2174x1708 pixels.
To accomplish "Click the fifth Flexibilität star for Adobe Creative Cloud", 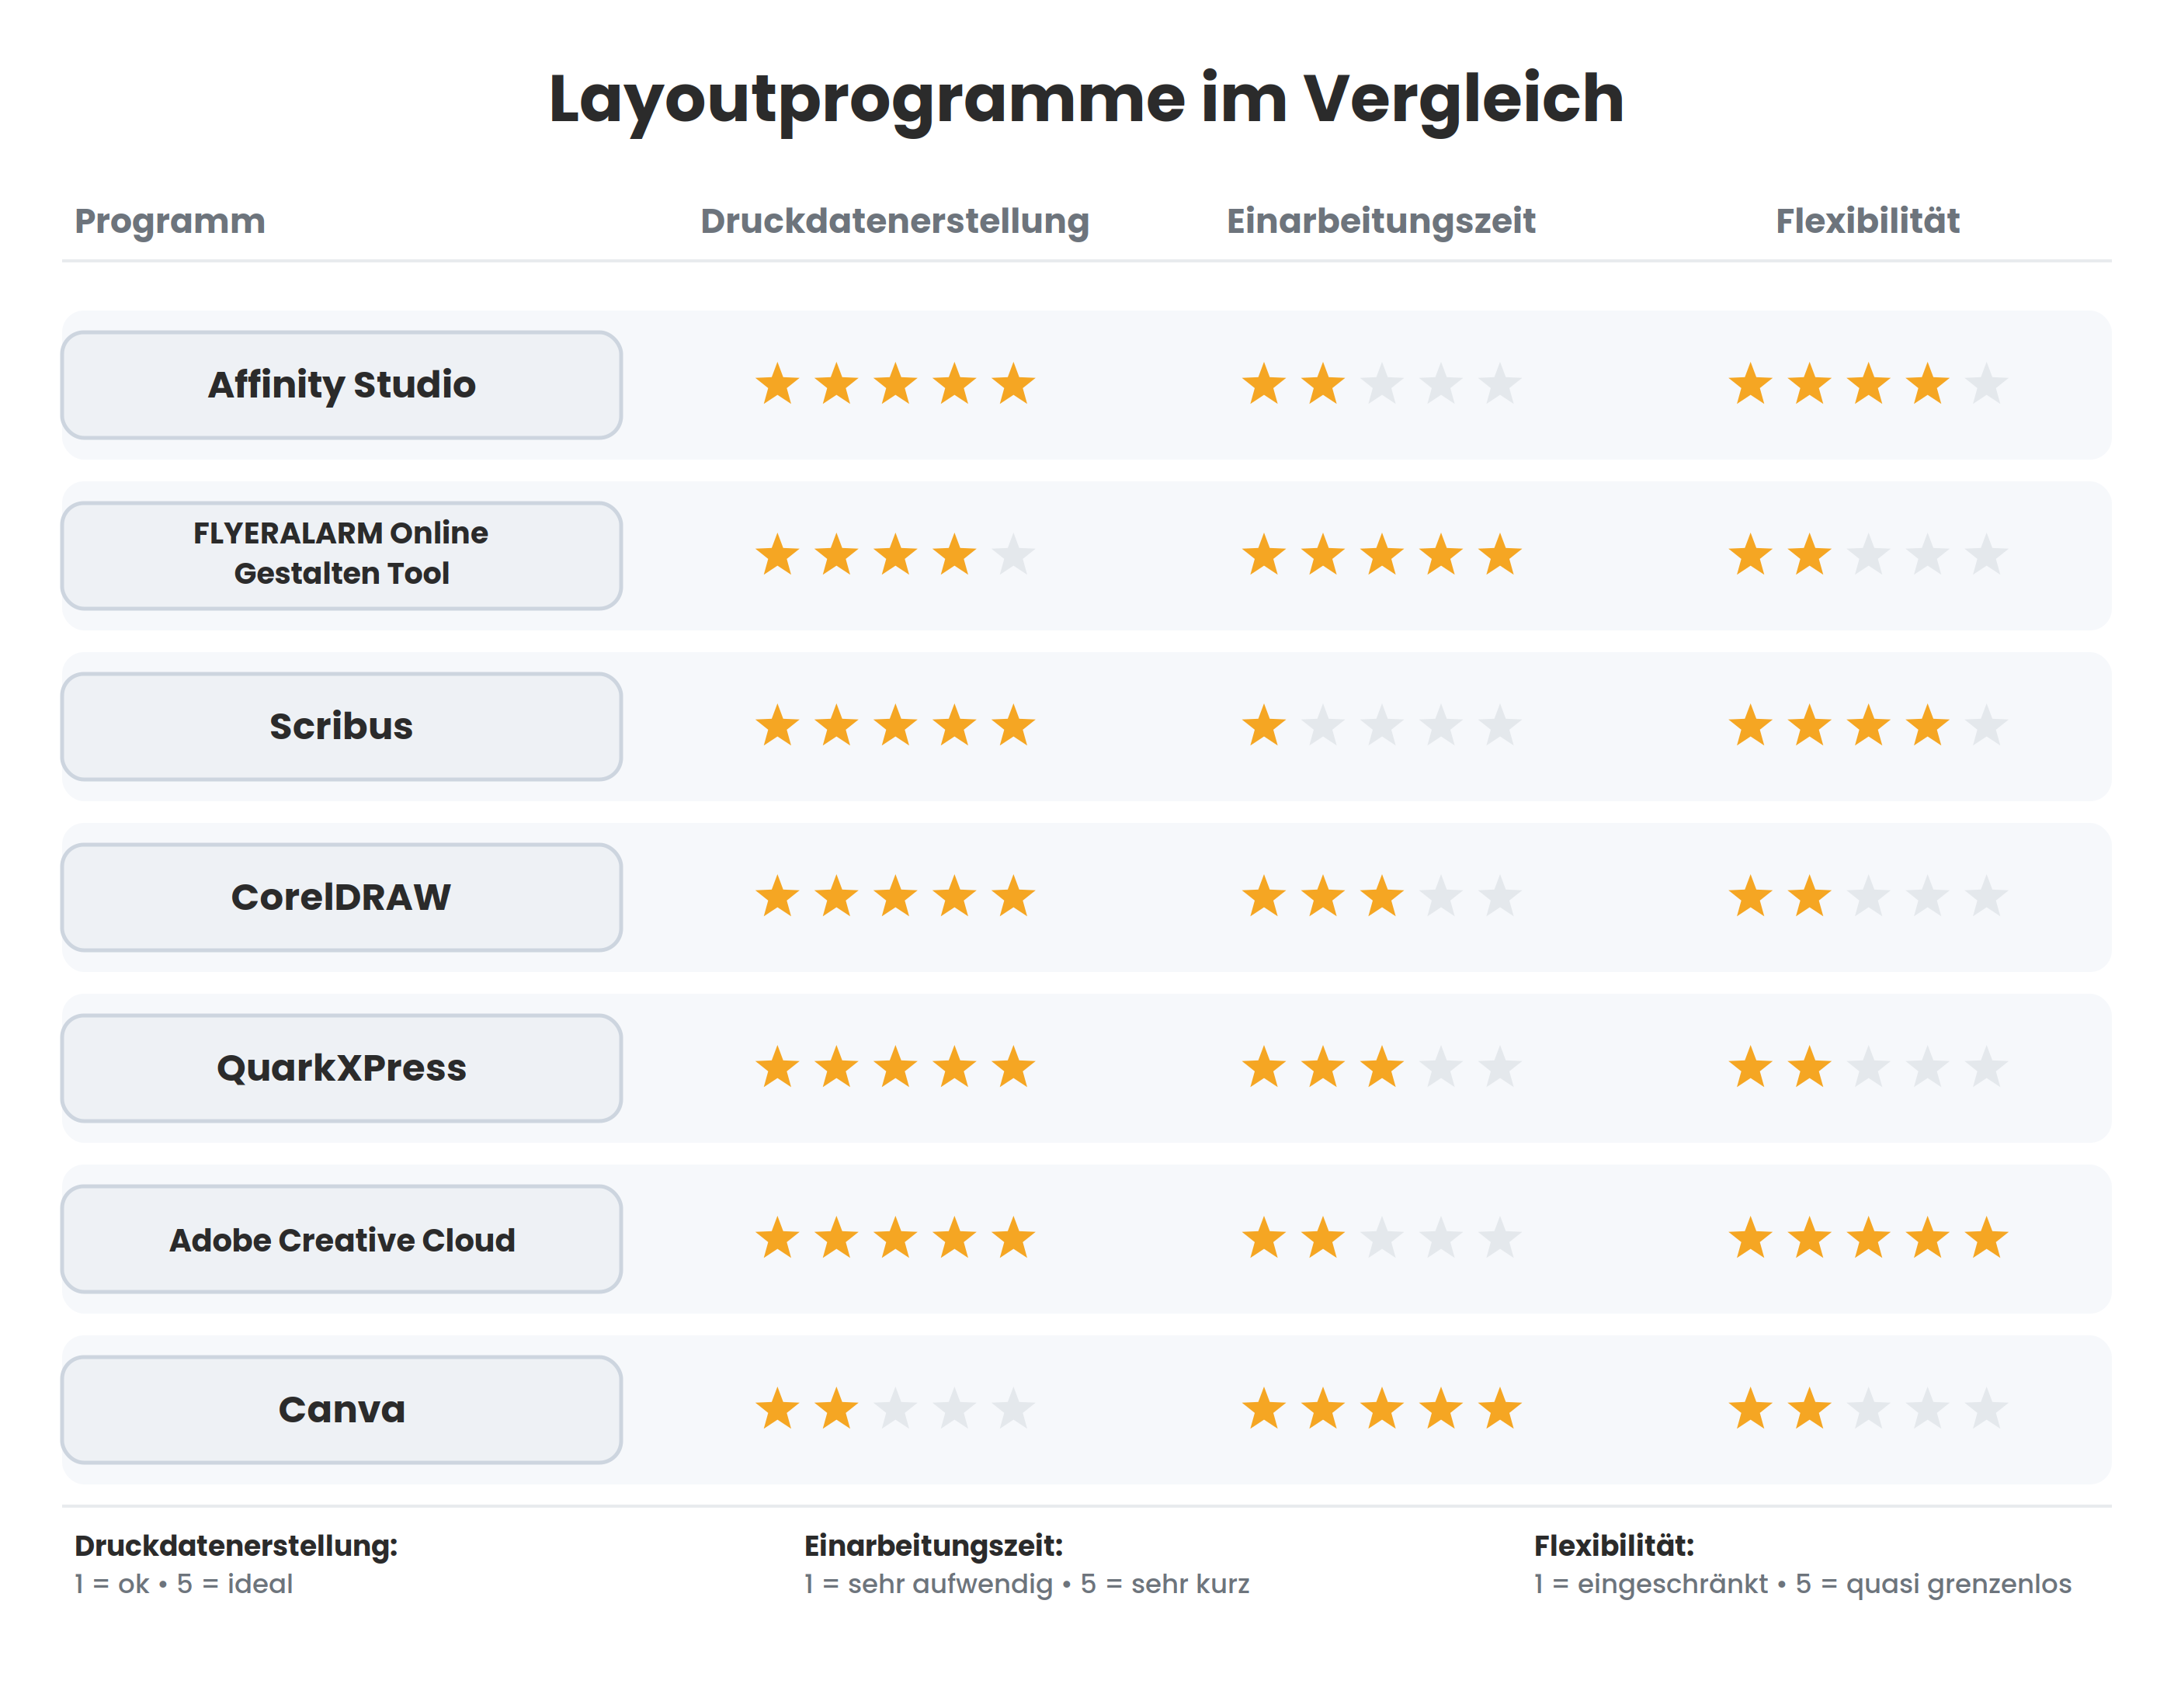I will [x=1986, y=1238].
